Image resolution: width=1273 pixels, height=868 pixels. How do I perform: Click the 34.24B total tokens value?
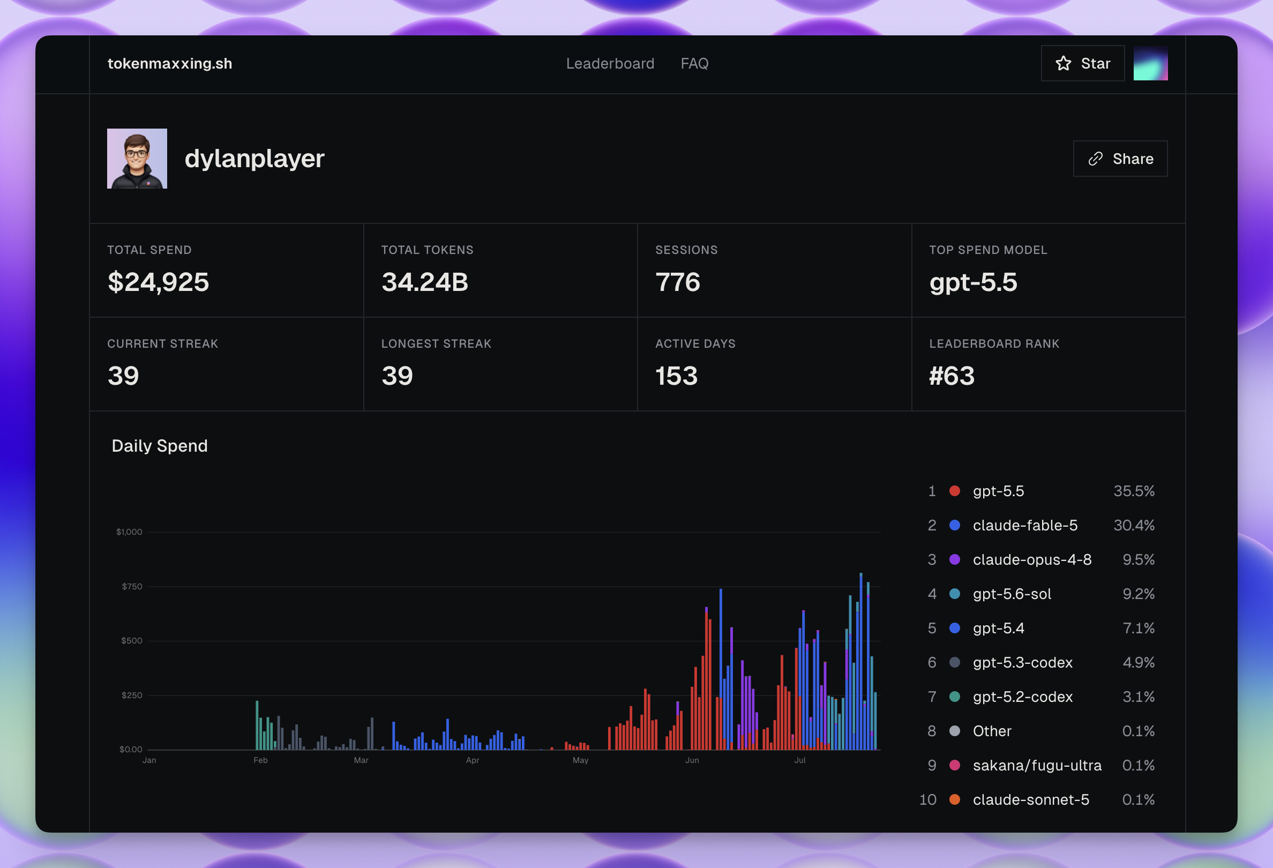click(x=424, y=282)
